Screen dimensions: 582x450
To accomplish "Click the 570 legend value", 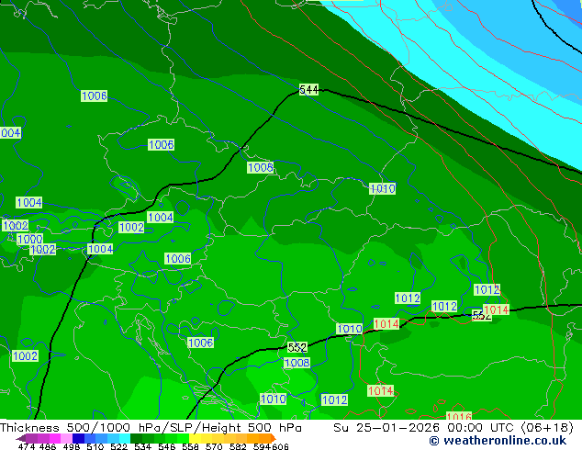I will pyautogui.click(x=214, y=446).
